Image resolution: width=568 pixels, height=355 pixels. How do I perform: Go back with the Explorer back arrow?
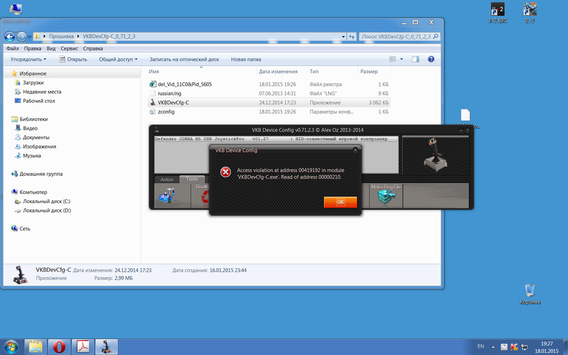pyautogui.click(x=10, y=36)
